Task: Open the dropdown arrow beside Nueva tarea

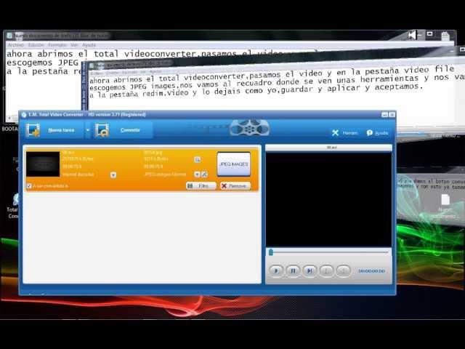Action: tap(88, 130)
